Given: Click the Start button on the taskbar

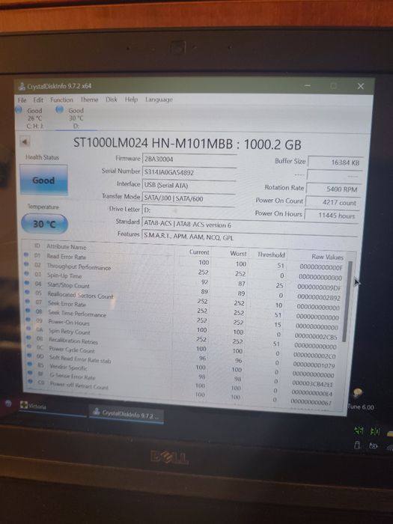Looking at the screenshot, I should pos(8,403).
